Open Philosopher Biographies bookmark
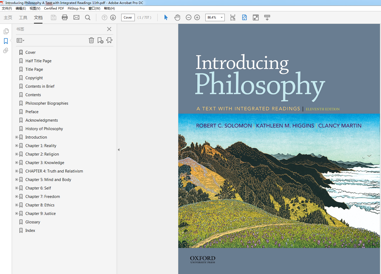Image resolution: width=381 pixels, height=274 pixels. [47, 103]
